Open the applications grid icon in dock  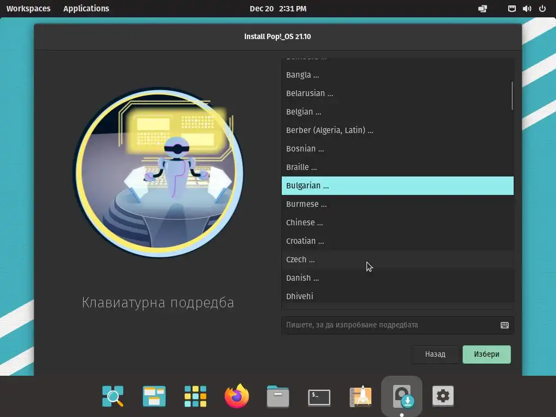pos(195,396)
